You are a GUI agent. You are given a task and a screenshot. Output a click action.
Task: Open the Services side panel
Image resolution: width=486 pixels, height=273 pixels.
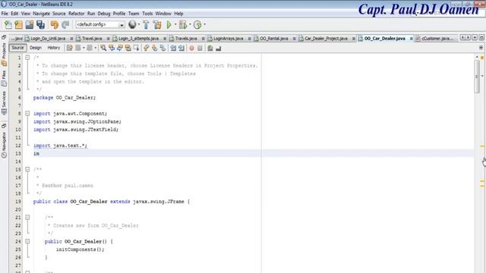pyautogui.click(x=4, y=103)
